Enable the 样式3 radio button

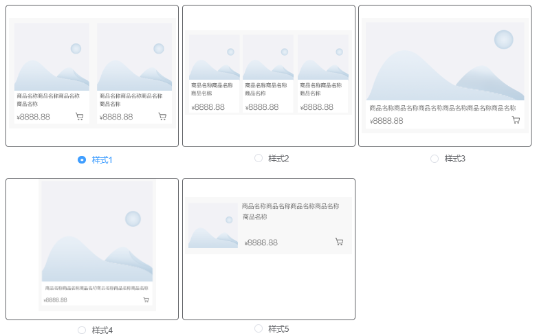coord(435,159)
